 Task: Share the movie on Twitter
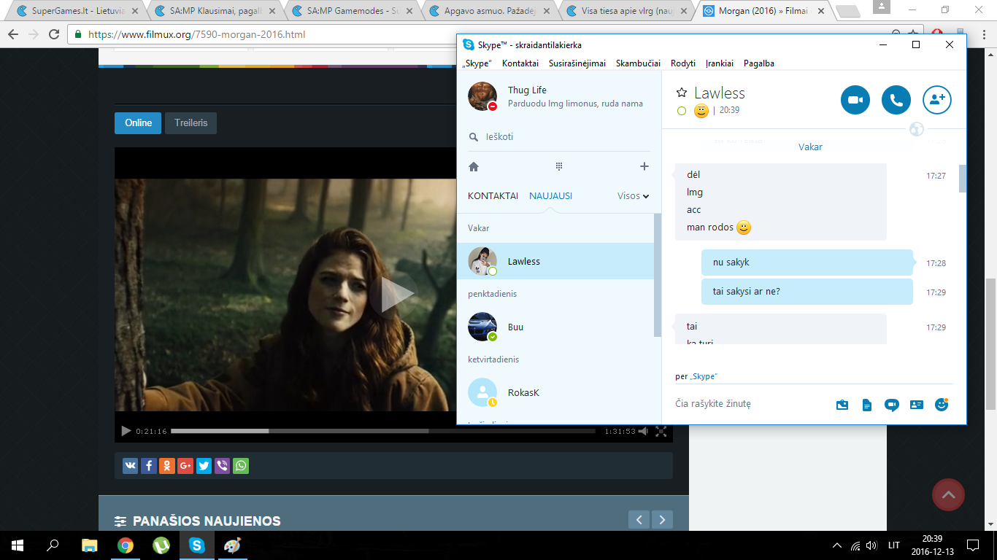pos(204,465)
